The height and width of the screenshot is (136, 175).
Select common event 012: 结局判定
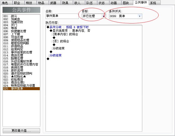(21, 49)
